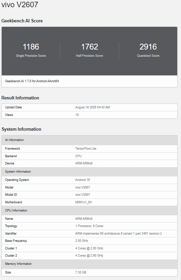Image resolution: width=181 pixels, height=280 pixels.
Task: Select 'Geekbench AI 1.7.0 for Android AArch64' text
Action: pos(32,81)
